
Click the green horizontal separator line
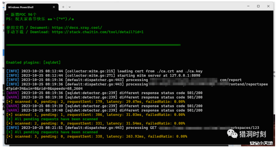[x=93, y=45]
